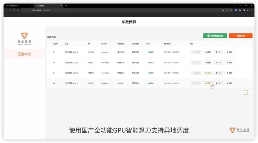View details of task 东数西算_AIGC_1
Image resolution: width=258 pixels, height=143 pixels.
point(208,83)
